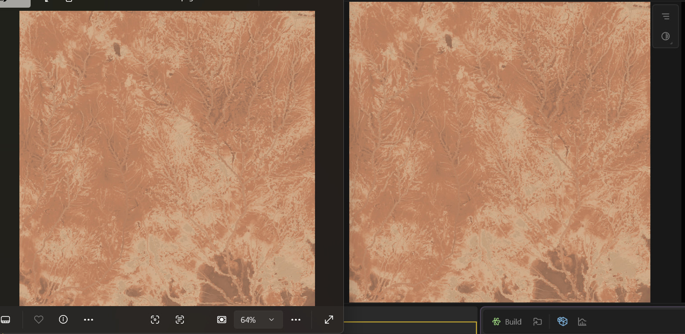Screen dimensions: 685x334
Task: Click the left terrain image in Photos viewer
Action: (167, 158)
